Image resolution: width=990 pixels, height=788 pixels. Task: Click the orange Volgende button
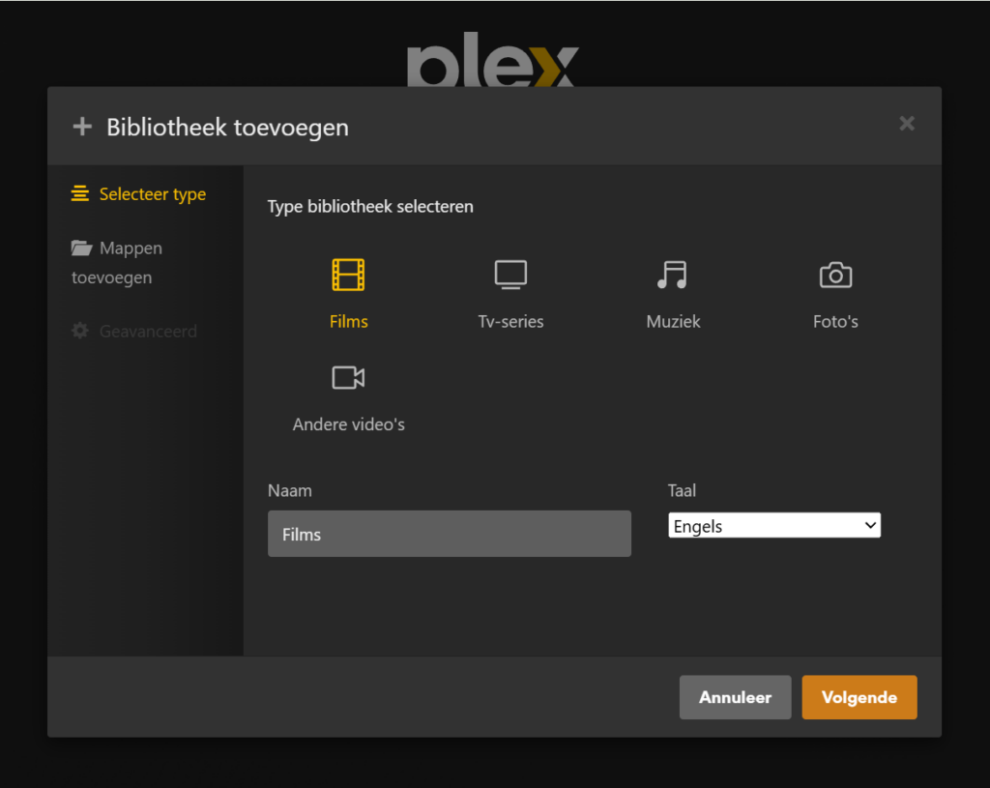tap(859, 697)
